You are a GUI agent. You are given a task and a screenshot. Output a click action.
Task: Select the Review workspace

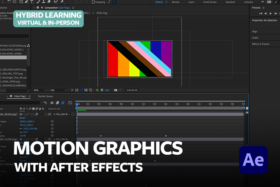pos(176,2)
